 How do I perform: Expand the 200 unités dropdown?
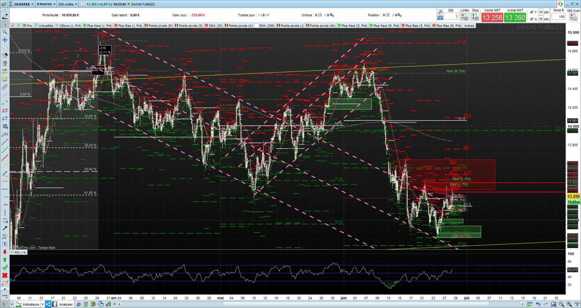(x=68, y=4)
